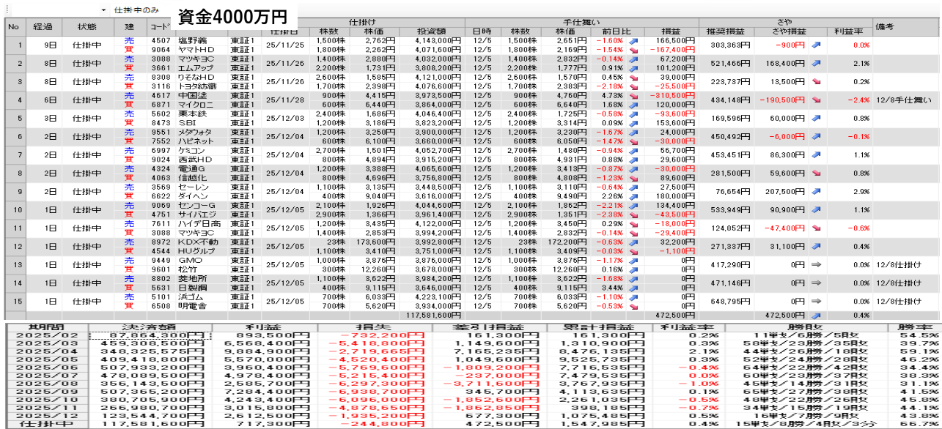Viewport: 942px width, 429px height.
Task: Sort by the 経過 column header
Action: (x=43, y=26)
